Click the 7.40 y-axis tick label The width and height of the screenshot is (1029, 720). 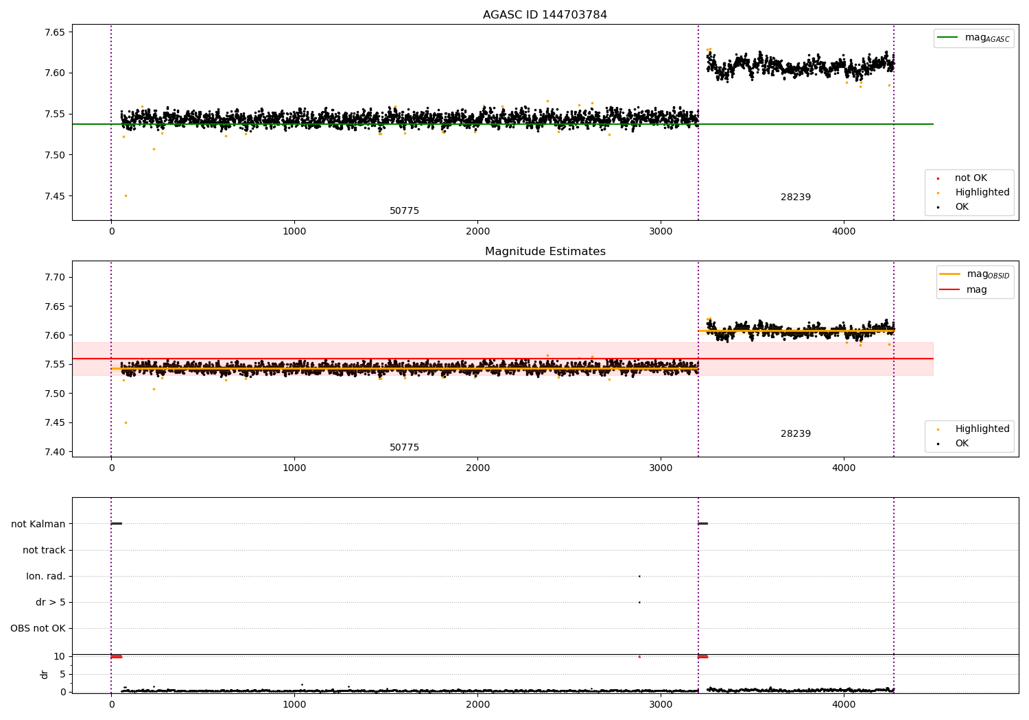point(55,452)
